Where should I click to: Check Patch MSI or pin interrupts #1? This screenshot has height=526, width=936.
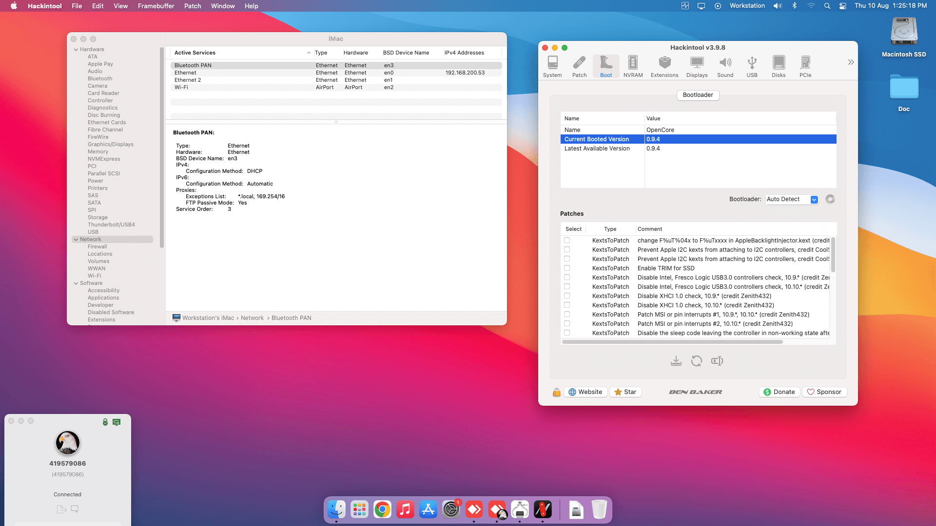(x=567, y=314)
